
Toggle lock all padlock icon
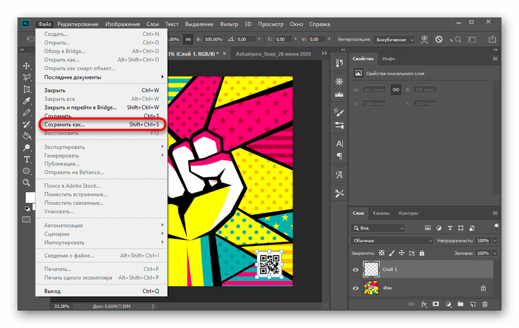point(422,253)
